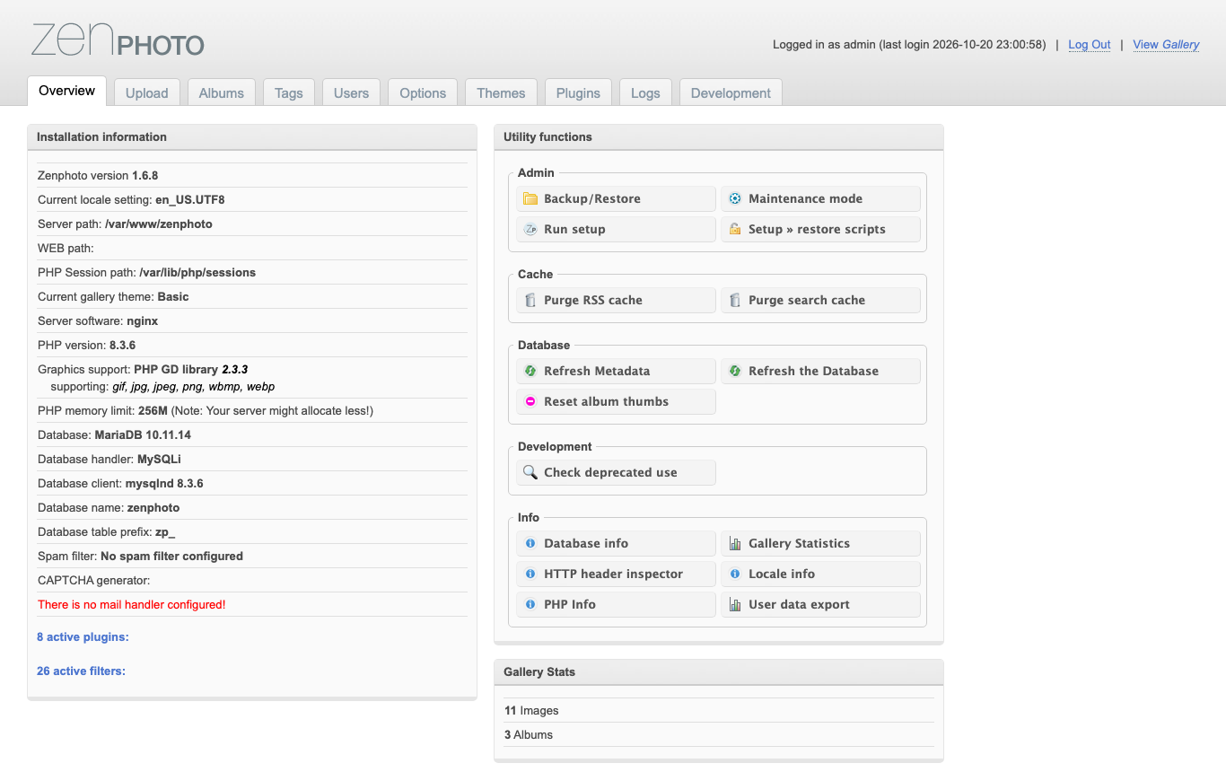Screen dimensions: 1226x772
Task: Click the Log Out link
Action: tap(1090, 44)
